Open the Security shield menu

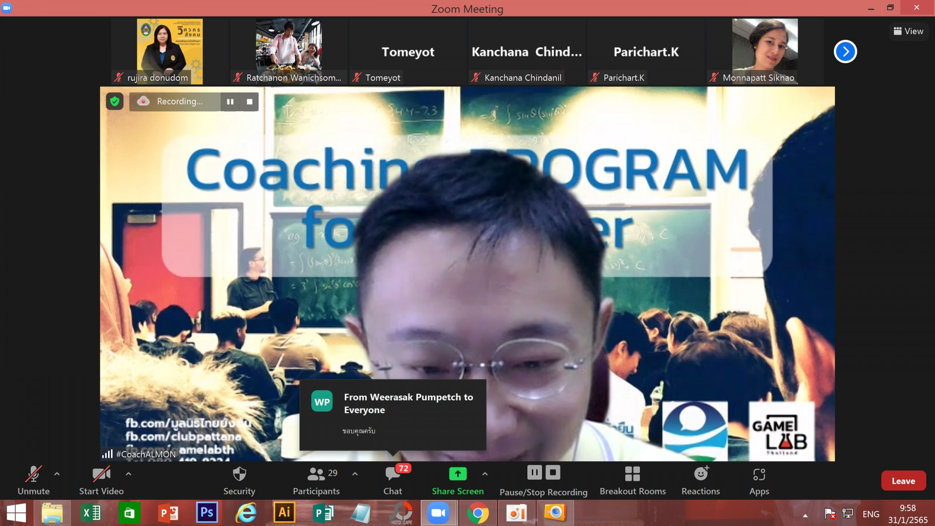239,480
